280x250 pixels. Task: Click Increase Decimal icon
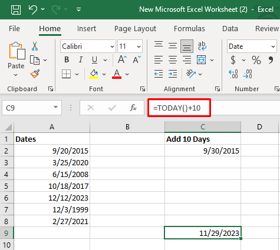click(x=233, y=74)
